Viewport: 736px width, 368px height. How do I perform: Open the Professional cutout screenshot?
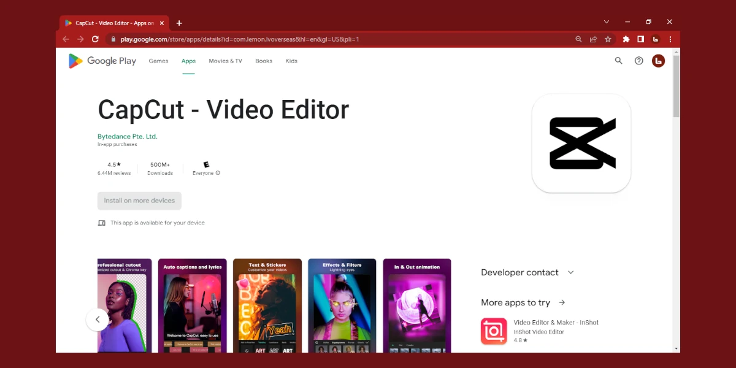(x=125, y=305)
